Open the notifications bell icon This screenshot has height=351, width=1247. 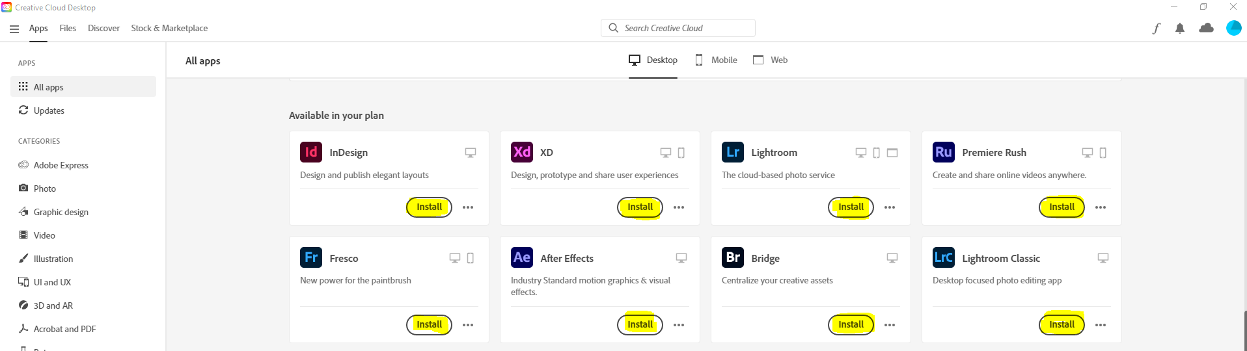click(x=1180, y=28)
